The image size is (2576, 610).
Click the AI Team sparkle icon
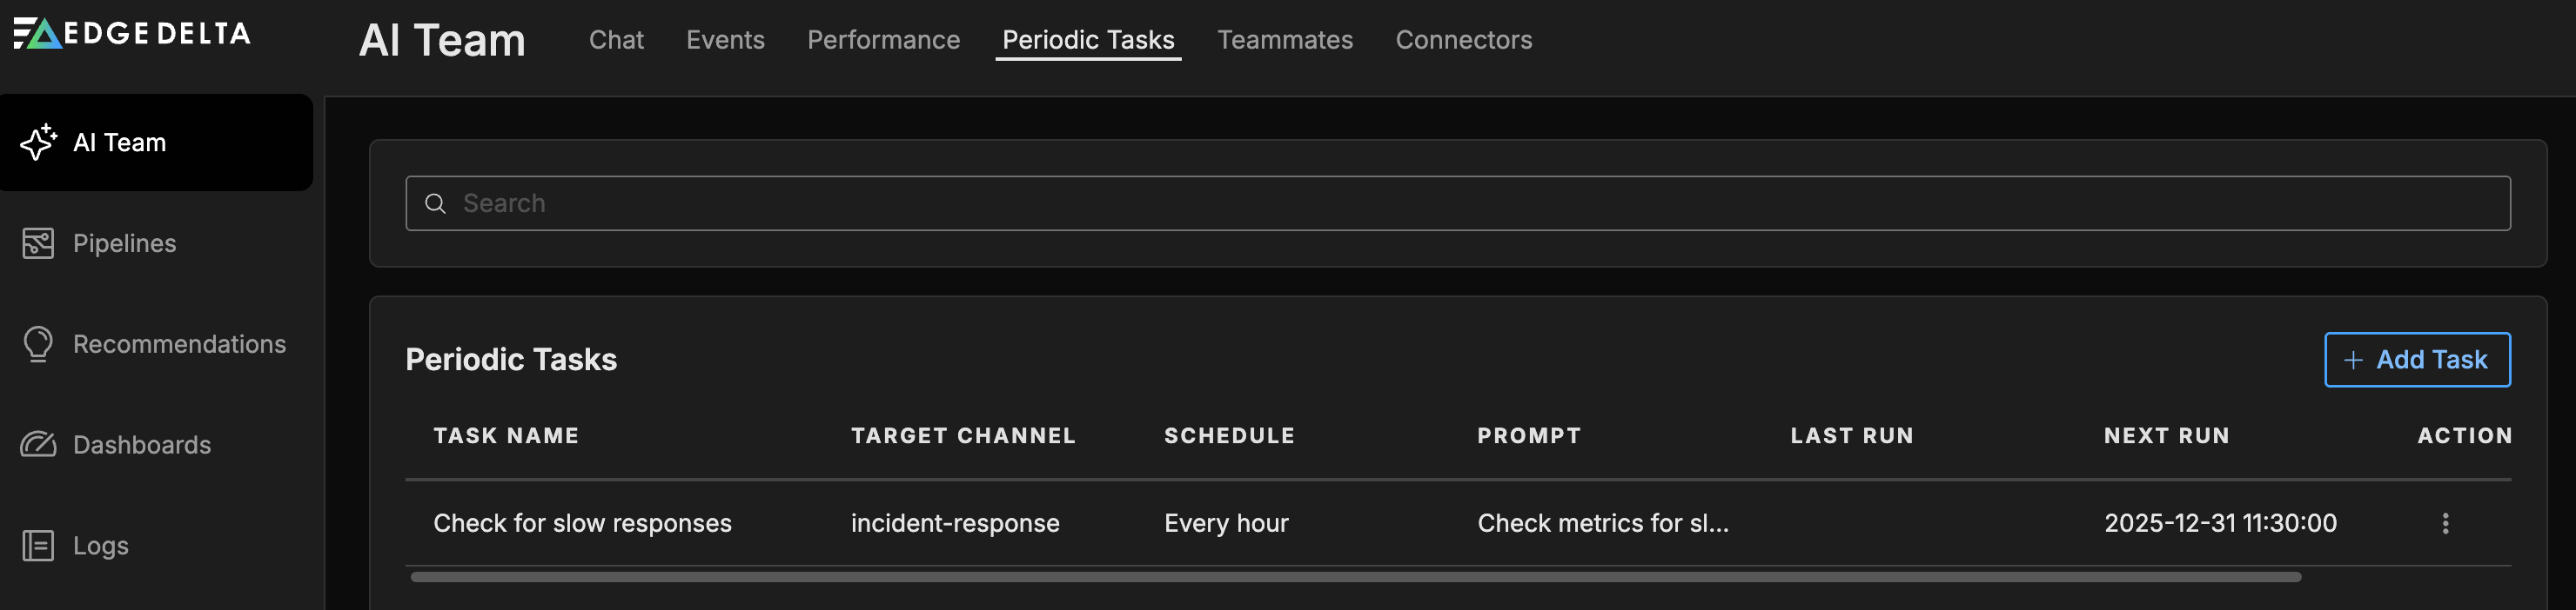(x=38, y=143)
